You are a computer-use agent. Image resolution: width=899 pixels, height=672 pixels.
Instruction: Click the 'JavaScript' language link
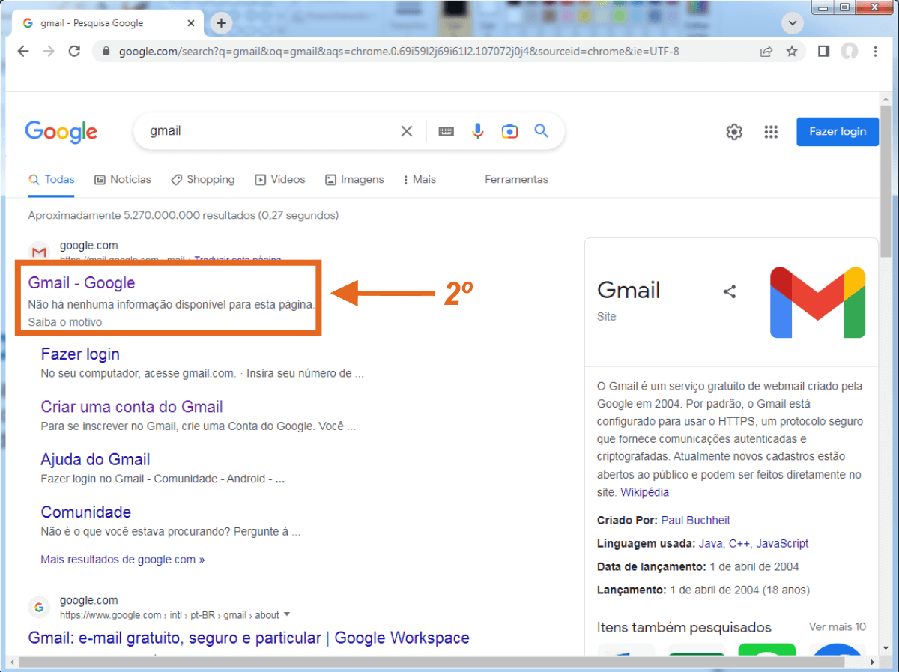pos(782,544)
